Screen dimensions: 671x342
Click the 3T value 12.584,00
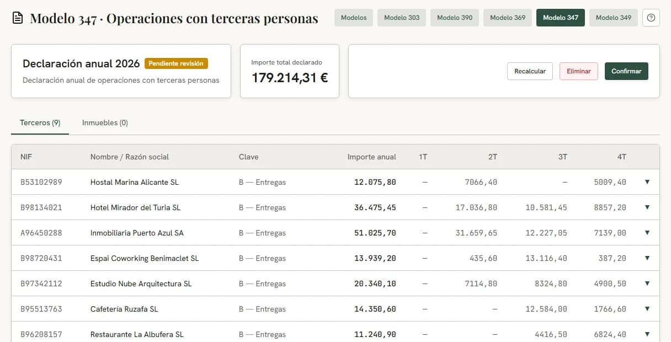point(546,309)
